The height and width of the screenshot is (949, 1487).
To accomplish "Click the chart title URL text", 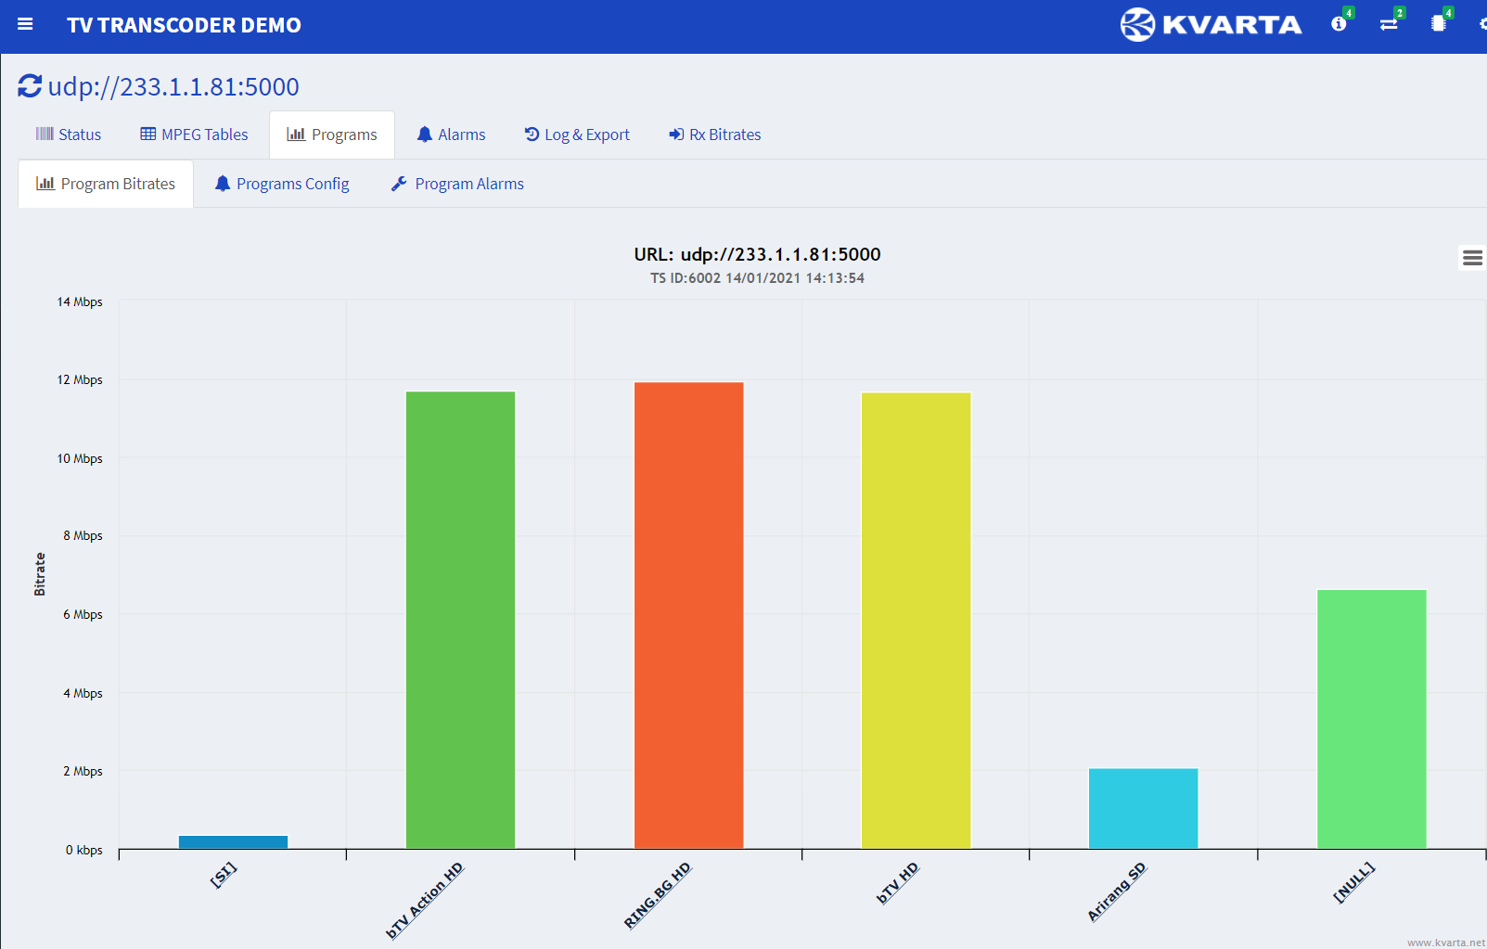I will tap(757, 254).
